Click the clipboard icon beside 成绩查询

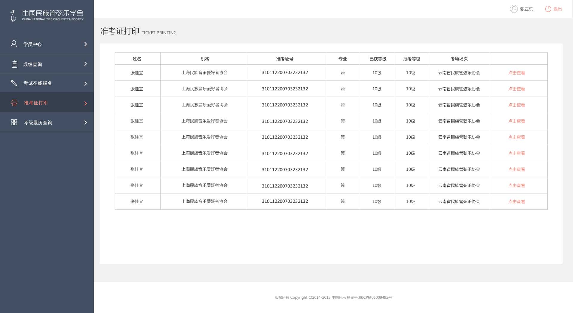(x=14, y=64)
